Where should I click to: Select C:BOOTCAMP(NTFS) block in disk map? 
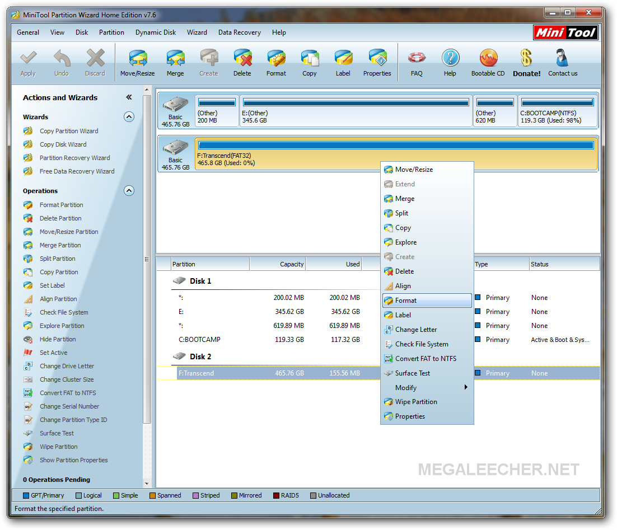[558, 111]
